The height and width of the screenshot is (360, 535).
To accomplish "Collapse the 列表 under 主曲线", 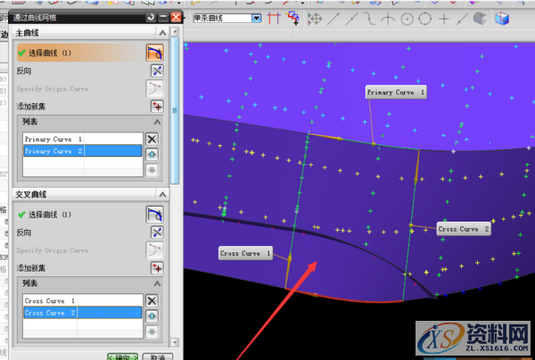I will [x=158, y=121].
